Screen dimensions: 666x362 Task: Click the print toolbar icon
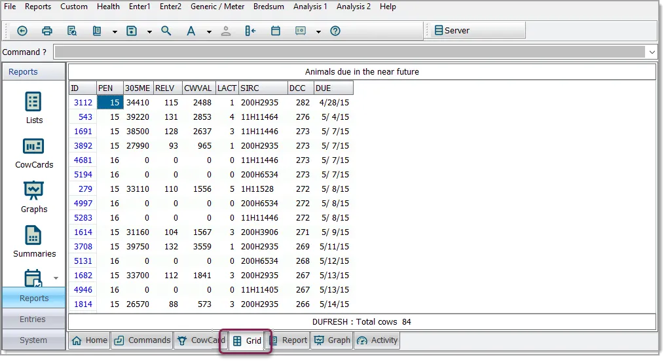pyautogui.click(x=47, y=31)
